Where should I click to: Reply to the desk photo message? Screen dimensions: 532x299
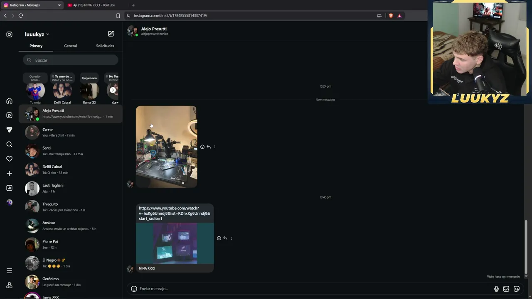[209, 147]
